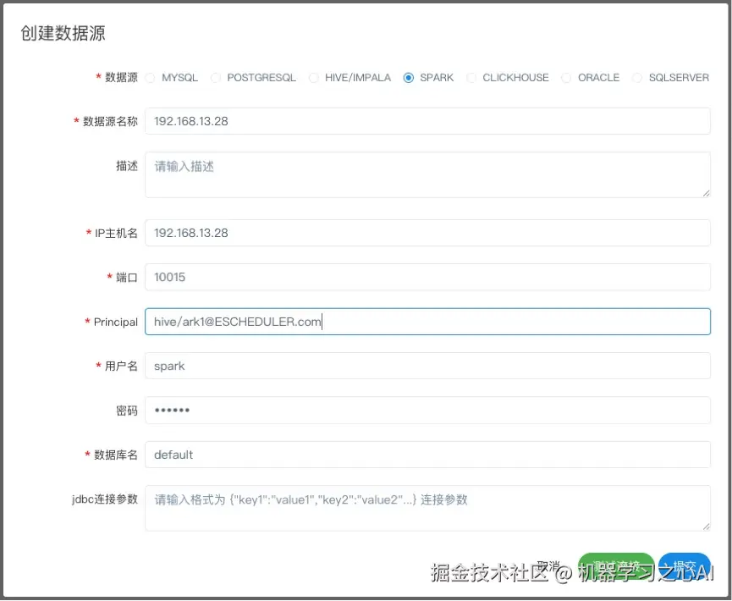Click the 数据源 field label

coord(121,78)
